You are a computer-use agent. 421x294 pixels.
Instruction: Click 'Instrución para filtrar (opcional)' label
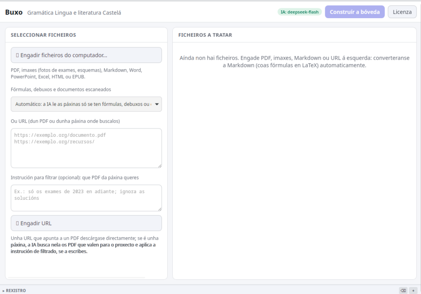coord(75,177)
